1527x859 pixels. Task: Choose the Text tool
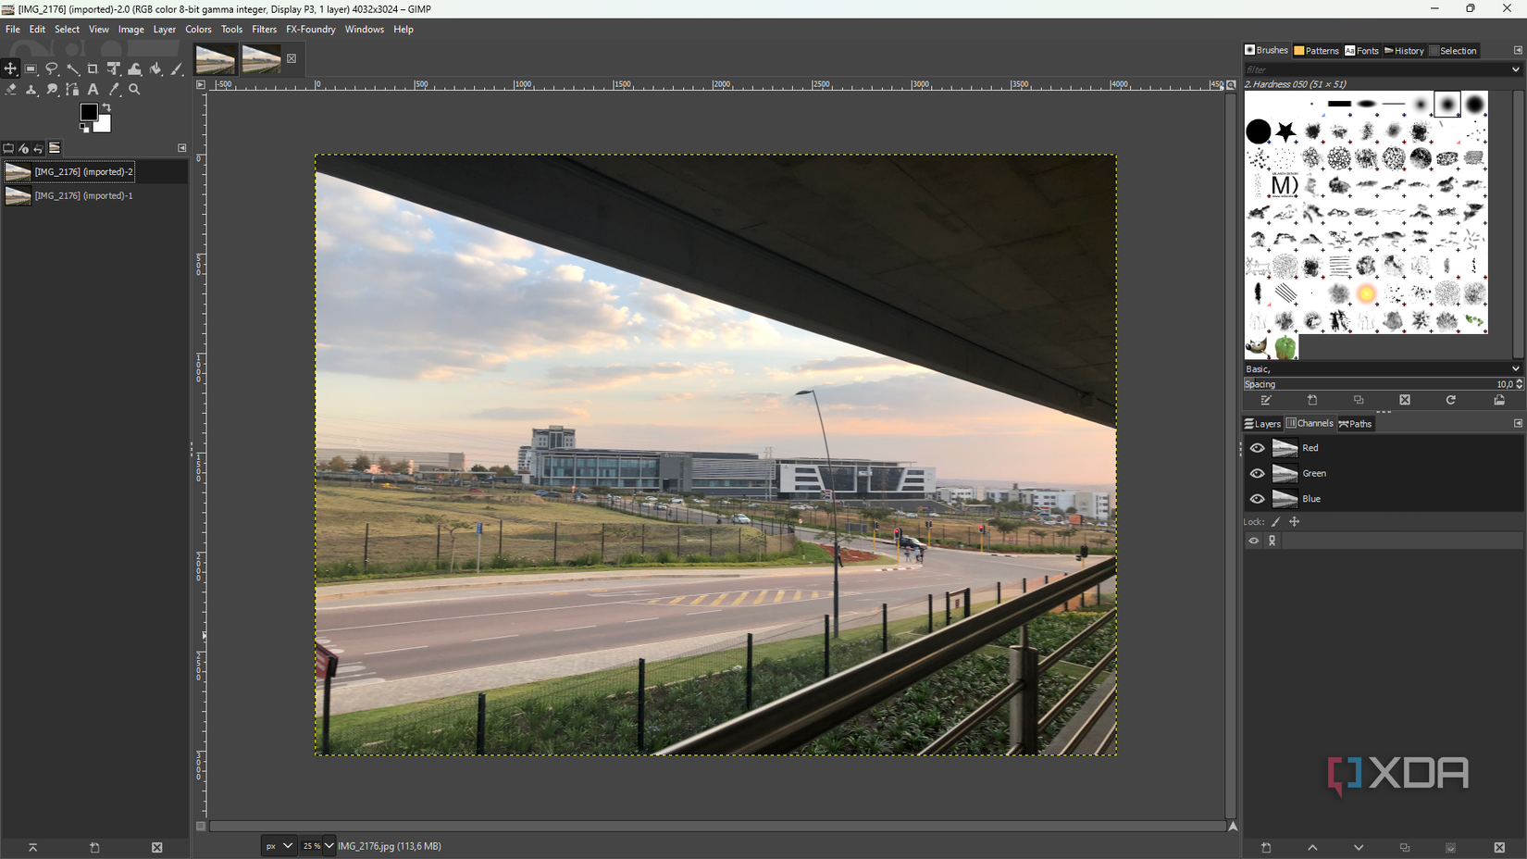(93, 89)
